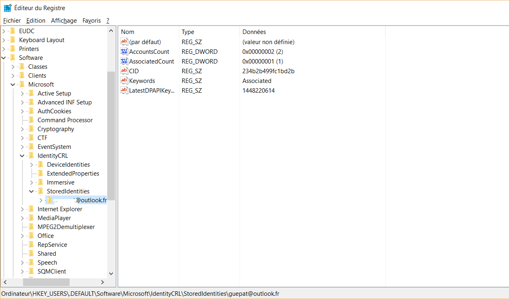Click the tree vertical scrollbar down arrow

111,274
